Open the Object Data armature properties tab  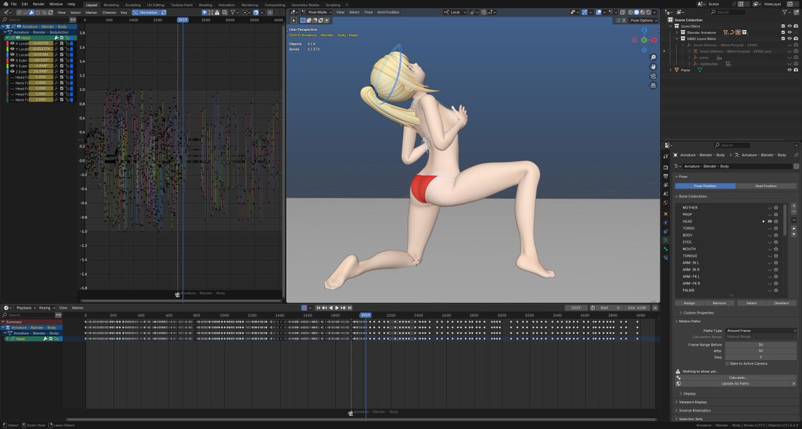click(x=666, y=240)
